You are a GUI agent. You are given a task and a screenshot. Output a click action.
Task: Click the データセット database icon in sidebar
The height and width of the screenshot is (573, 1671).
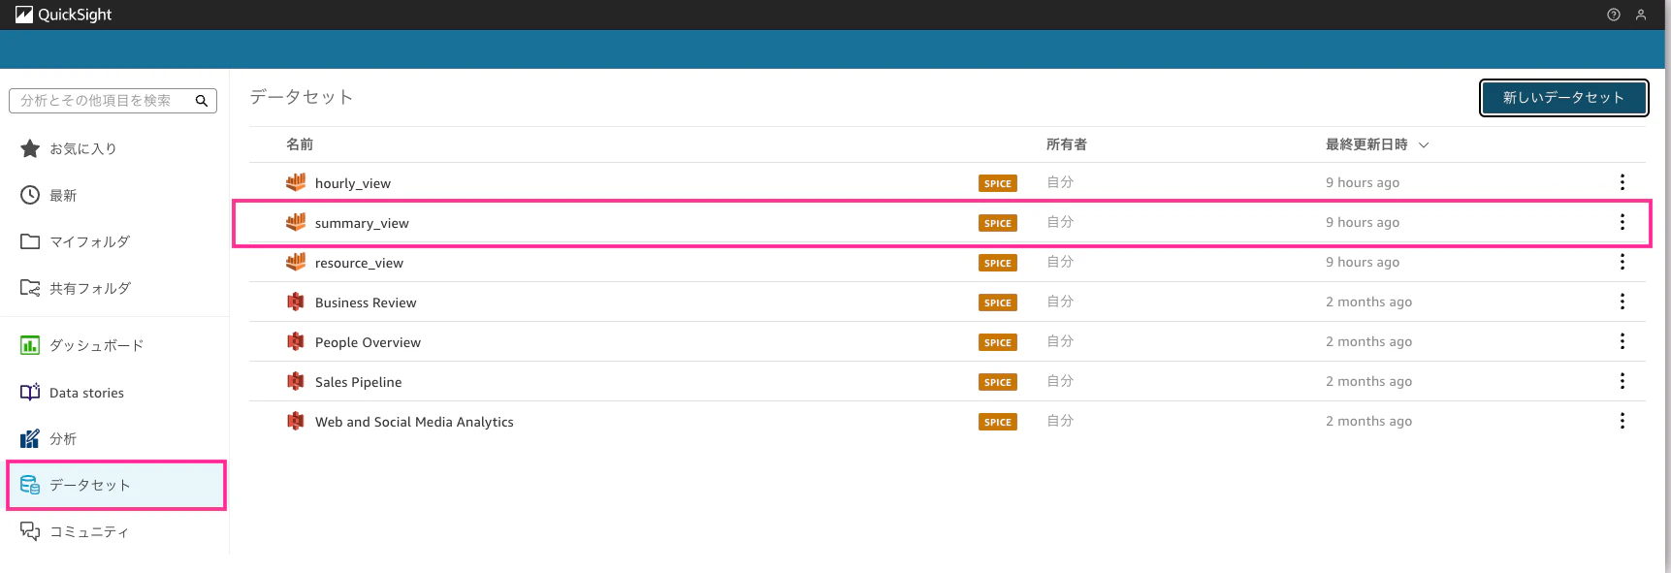click(30, 485)
